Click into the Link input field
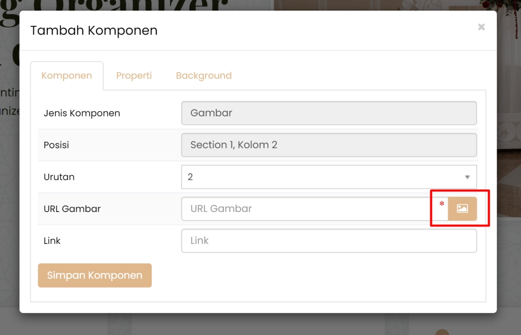Viewport: 521px width, 335px height. [x=329, y=241]
